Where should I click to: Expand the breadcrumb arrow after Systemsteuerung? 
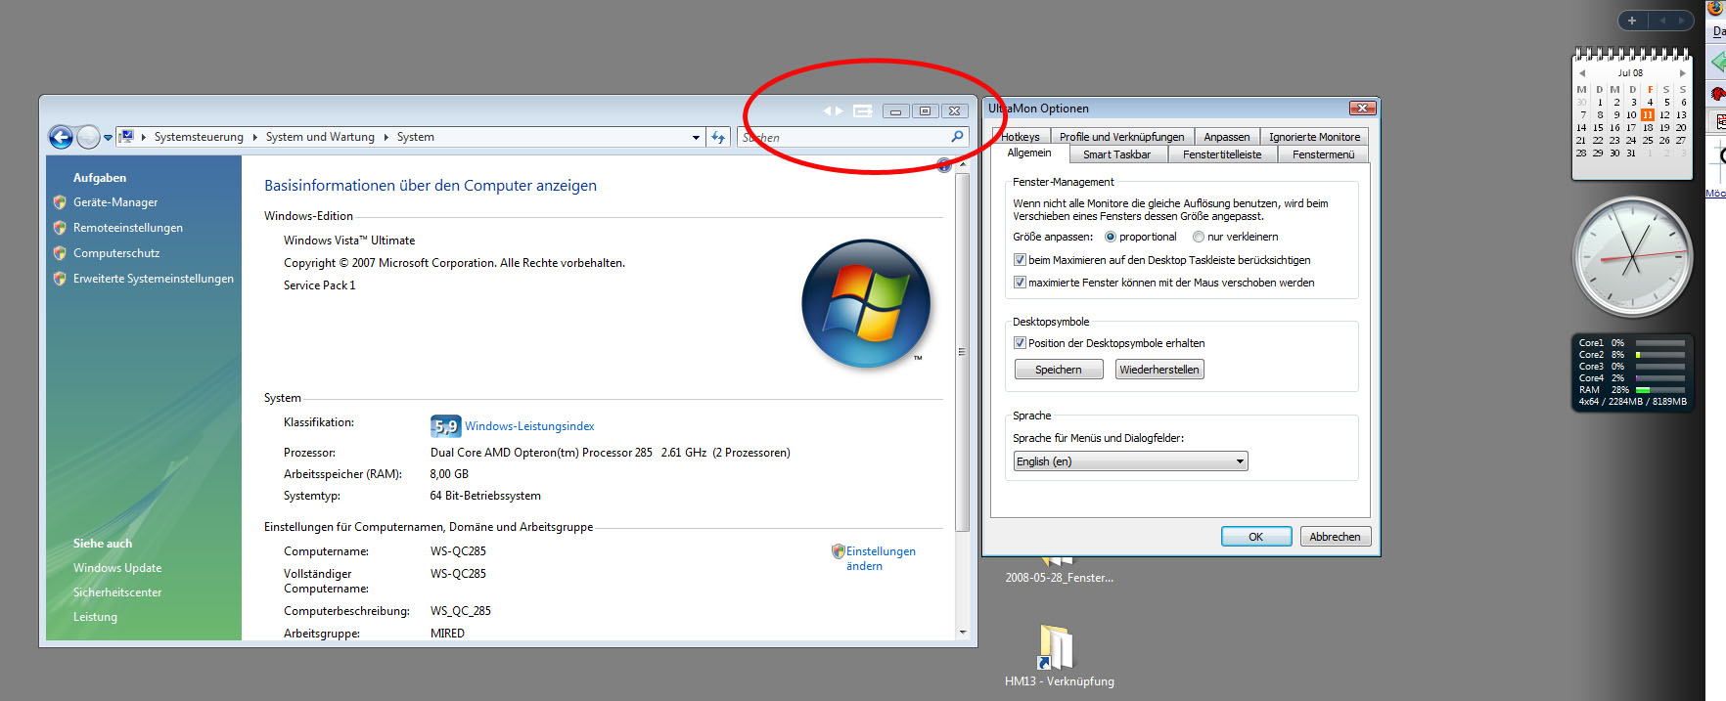(x=255, y=138)
